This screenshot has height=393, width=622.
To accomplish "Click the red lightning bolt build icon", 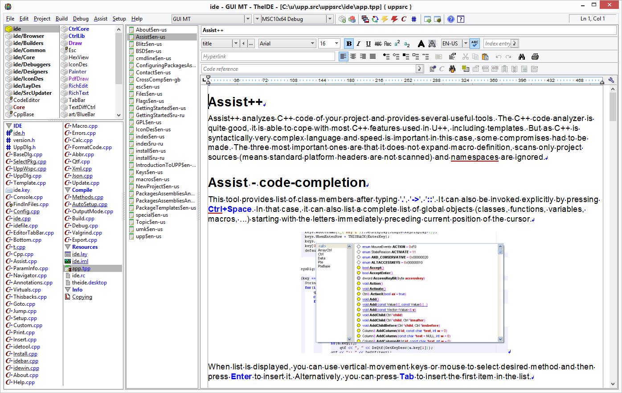I will 394,19.
